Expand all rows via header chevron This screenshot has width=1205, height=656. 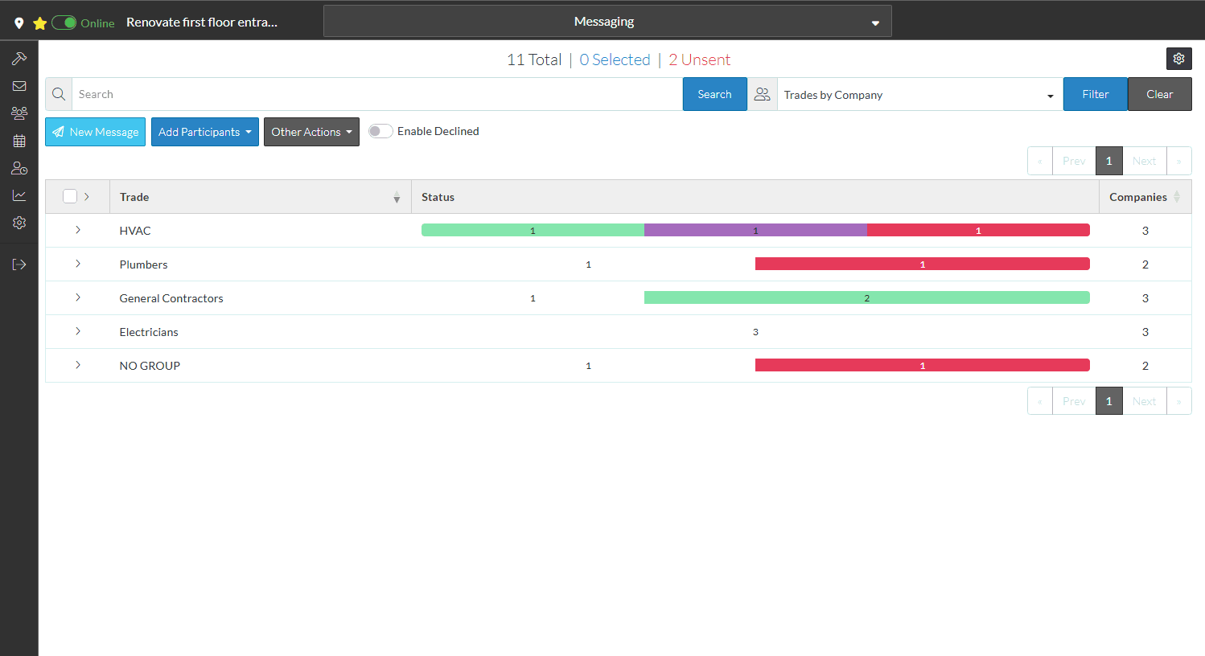(x=87, y=196)
